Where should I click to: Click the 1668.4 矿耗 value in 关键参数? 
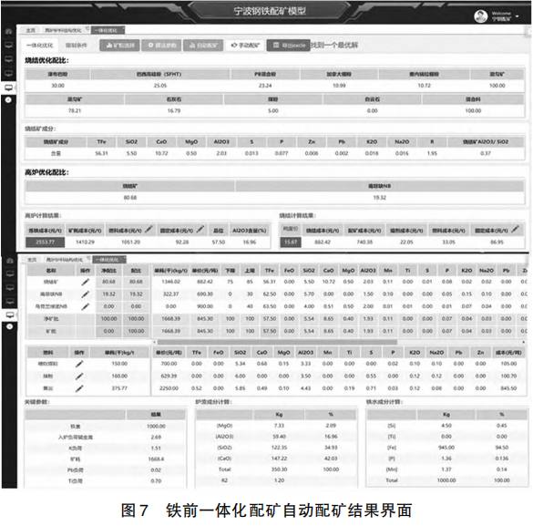(x=156, y=459)
